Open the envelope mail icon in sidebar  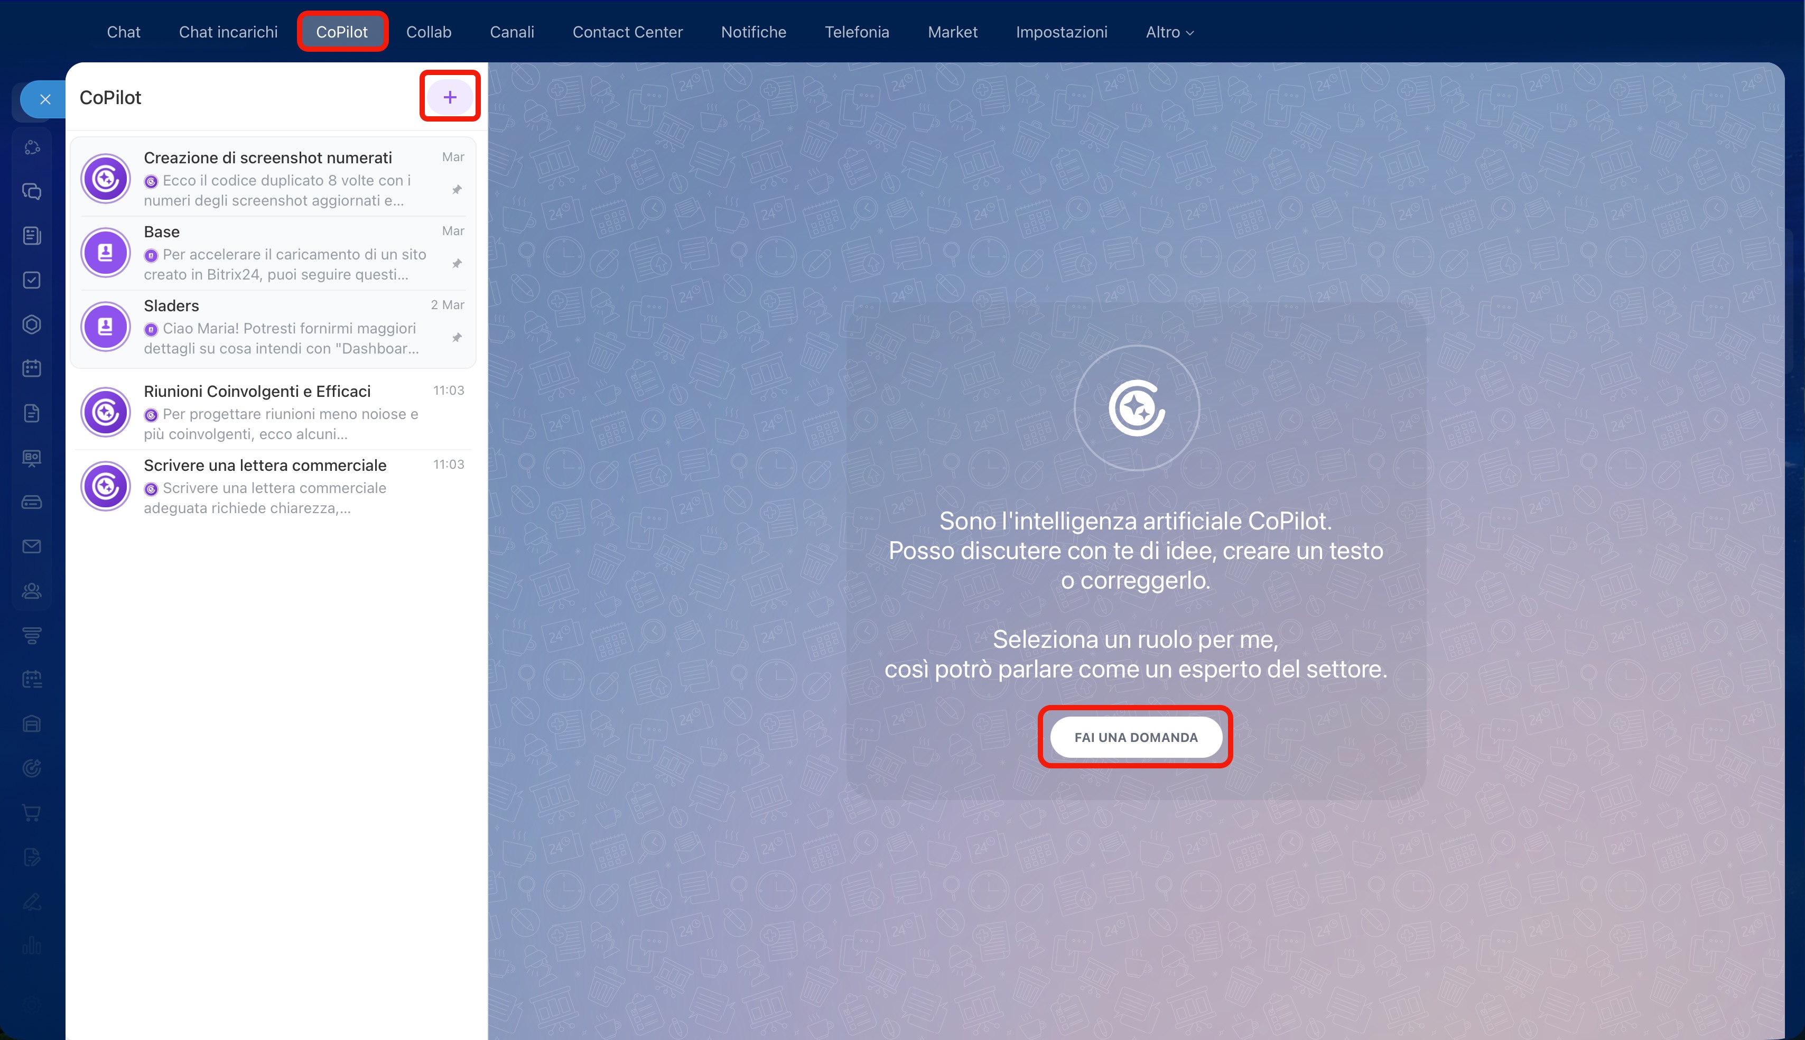click(x=31, y=546)
